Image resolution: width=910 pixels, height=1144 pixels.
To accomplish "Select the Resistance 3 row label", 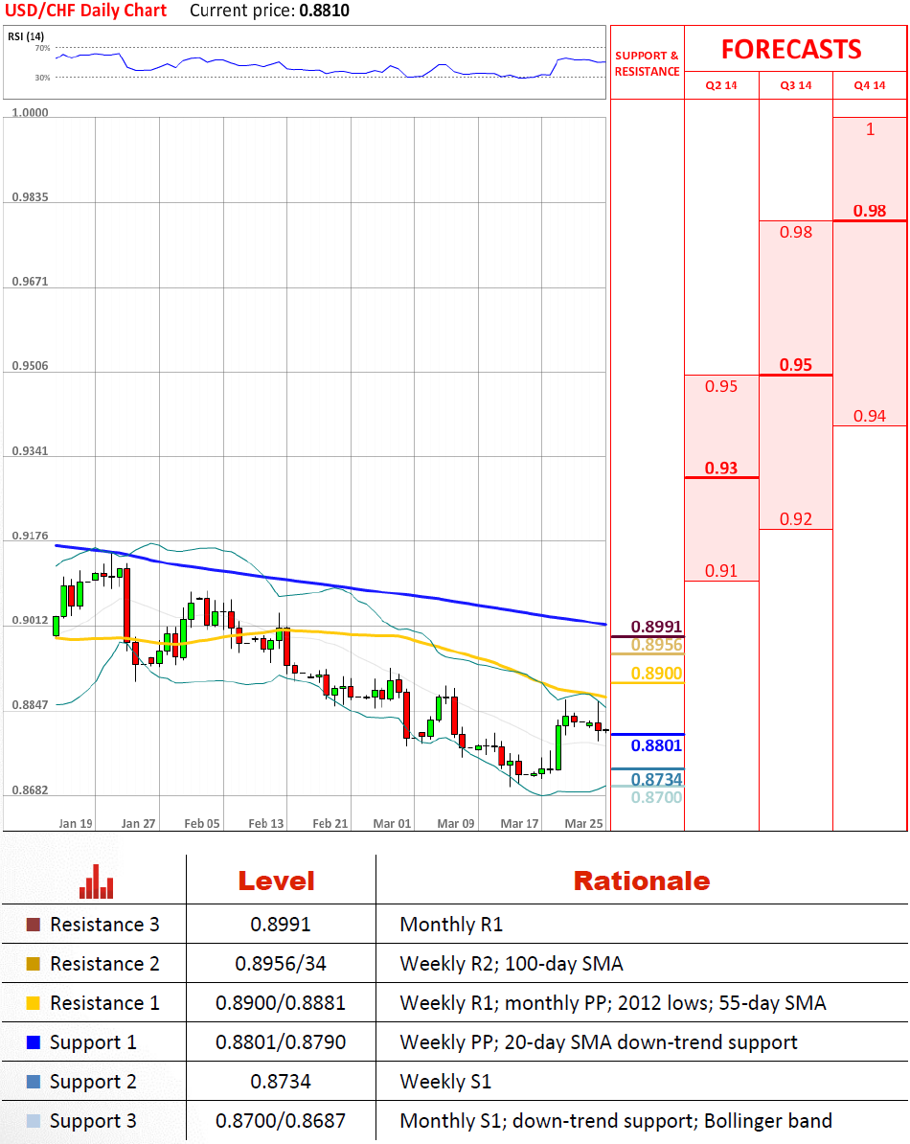I will (104, 925).
